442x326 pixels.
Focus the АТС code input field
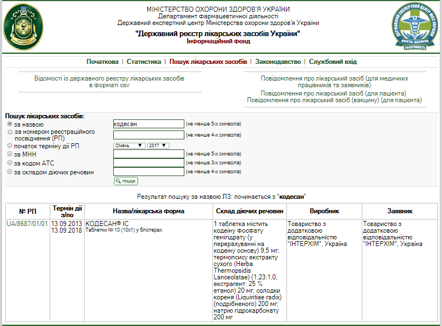(x=148, y=163)
